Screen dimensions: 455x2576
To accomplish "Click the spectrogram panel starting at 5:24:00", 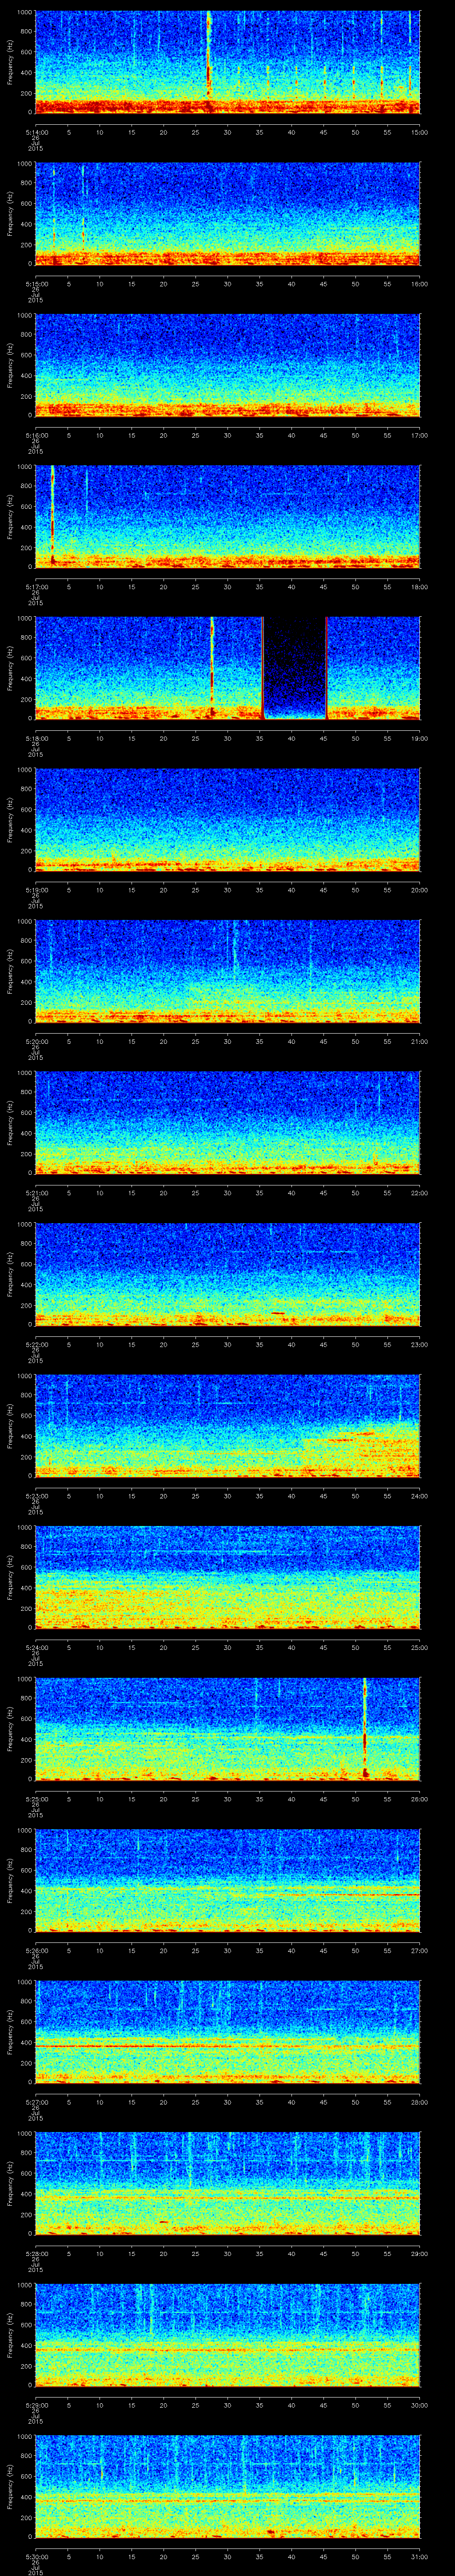I will [x=227, y=1577].
